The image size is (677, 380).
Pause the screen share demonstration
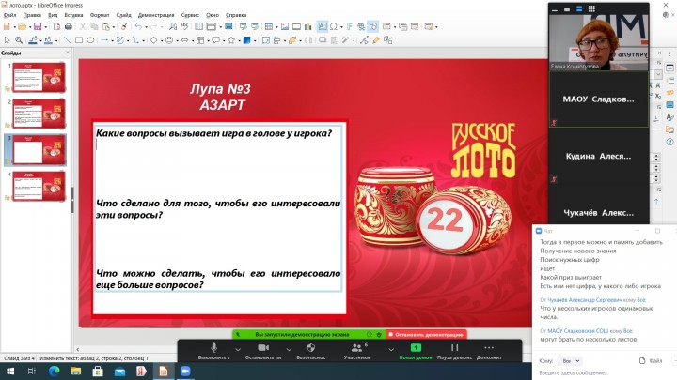click(x=455, y=349)
